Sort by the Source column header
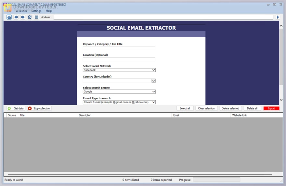 tap(12, 115)
